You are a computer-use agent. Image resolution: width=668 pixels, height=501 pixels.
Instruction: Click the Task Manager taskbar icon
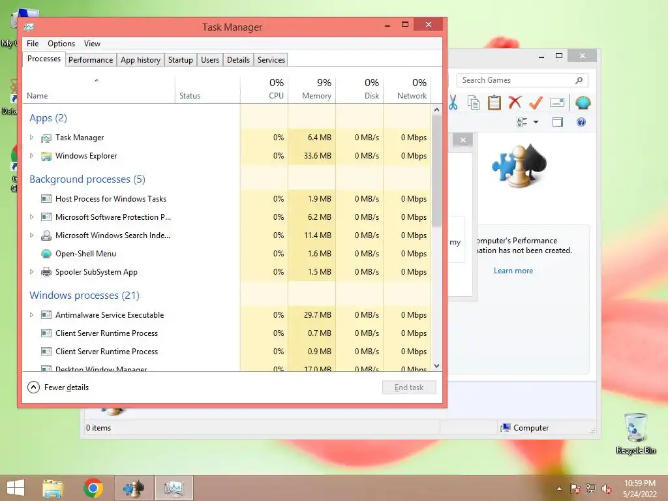point(174,488)
